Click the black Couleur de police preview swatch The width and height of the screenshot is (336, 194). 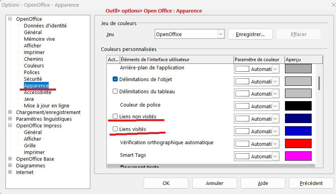coord(298,106)
